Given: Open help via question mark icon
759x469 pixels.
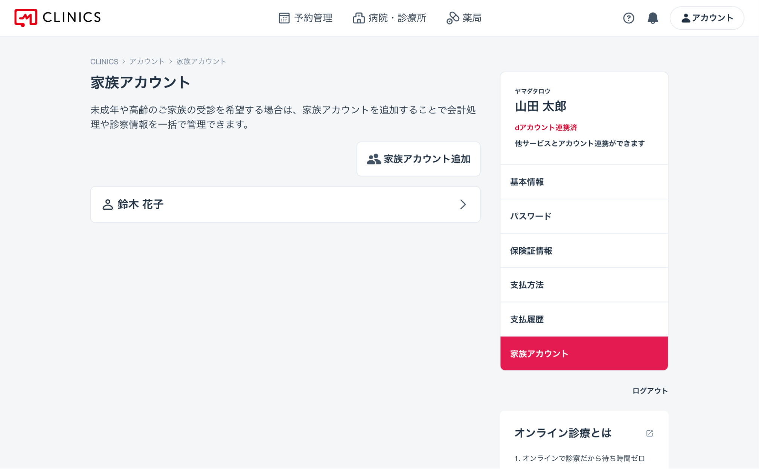Looking at the screenshot, I should (x=628, y=18).
